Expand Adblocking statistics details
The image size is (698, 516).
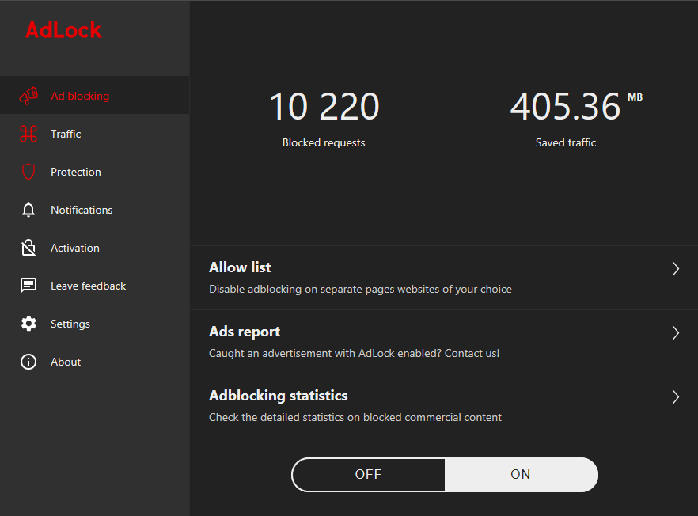pos(675,396)
